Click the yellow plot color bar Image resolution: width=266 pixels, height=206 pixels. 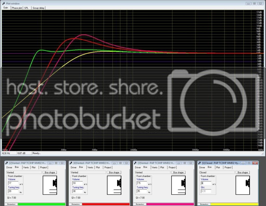click(x=234, y=204)
